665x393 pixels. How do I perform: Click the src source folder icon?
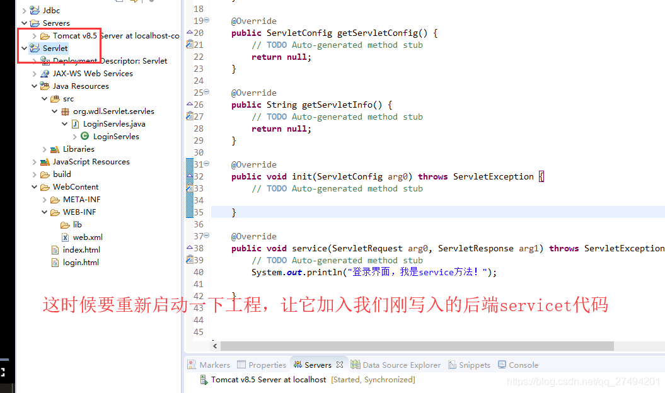pyautogui.click(x=55, y=99)
